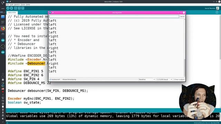Click the '#define ENC_PIN2 6' line
The image size is (221, 124).
click(26, 75)
